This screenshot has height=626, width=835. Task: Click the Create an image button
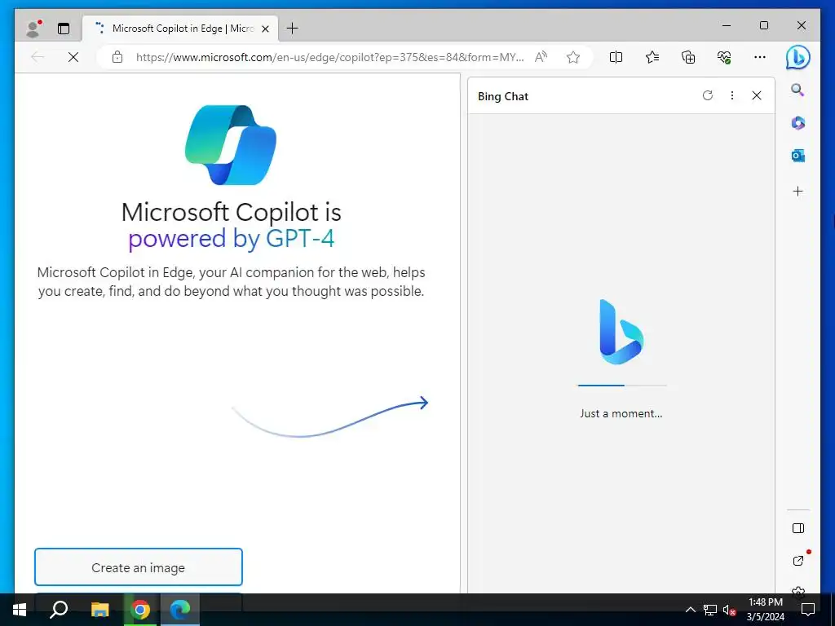139,567
